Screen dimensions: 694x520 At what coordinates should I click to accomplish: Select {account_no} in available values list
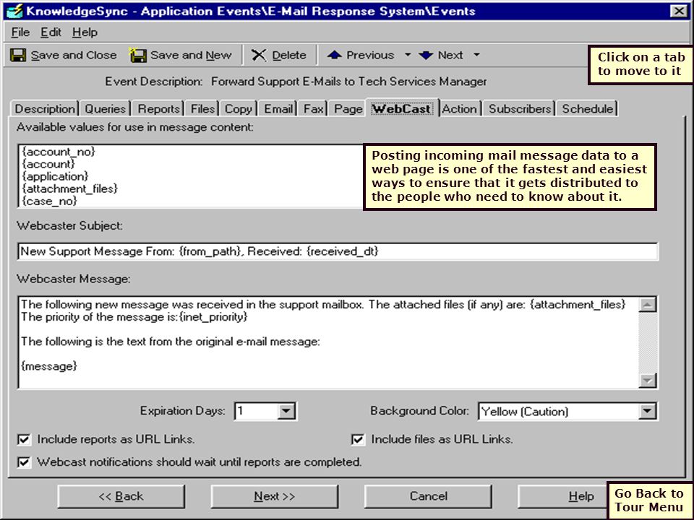(x=59, y=152)
